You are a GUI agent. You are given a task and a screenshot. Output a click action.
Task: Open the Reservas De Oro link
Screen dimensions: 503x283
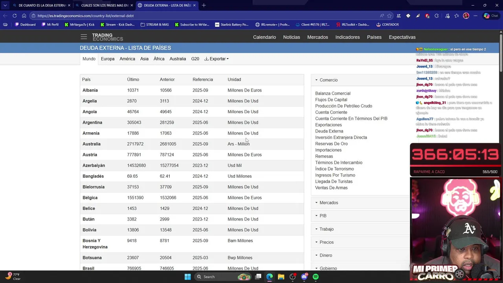click(x=331, y=143)
